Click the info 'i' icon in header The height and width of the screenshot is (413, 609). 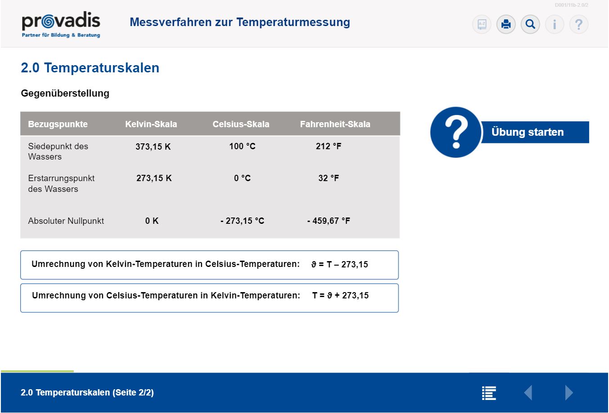pyautogui.click(x=555, y=24)
